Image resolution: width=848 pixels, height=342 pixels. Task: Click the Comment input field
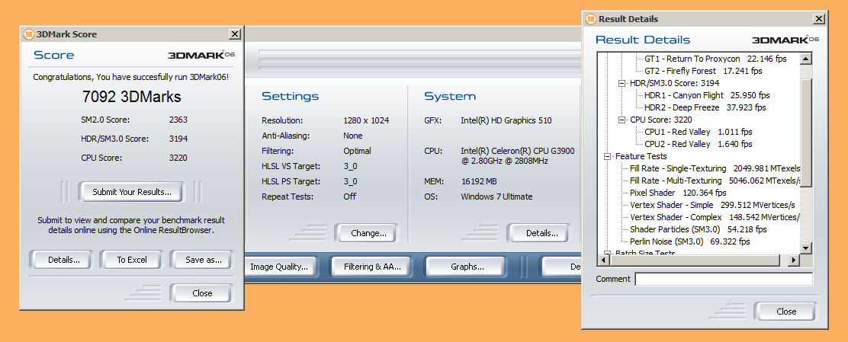(724, 280)
